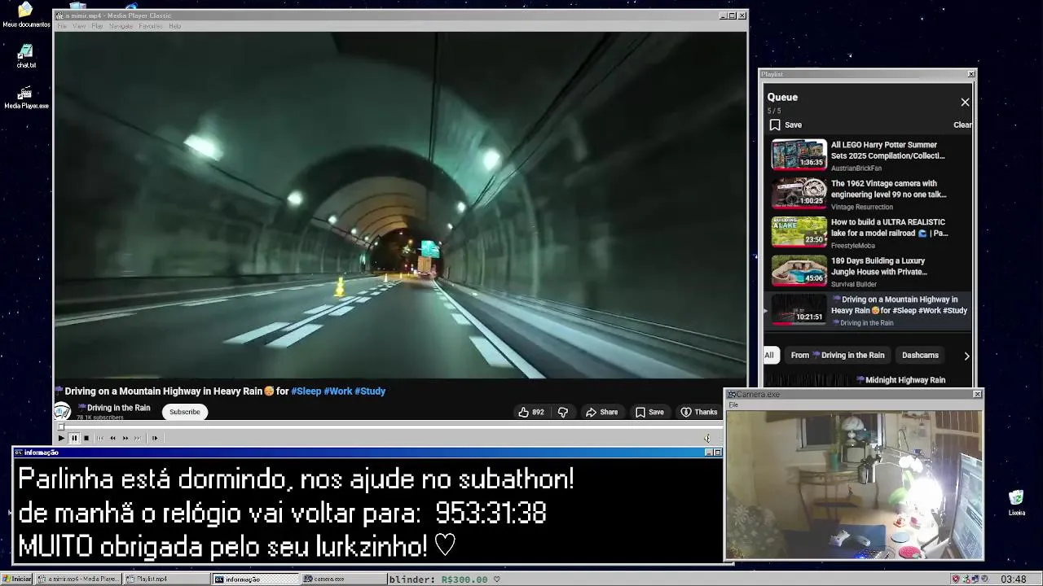Click the Stop button in player controls

point(86,438)
